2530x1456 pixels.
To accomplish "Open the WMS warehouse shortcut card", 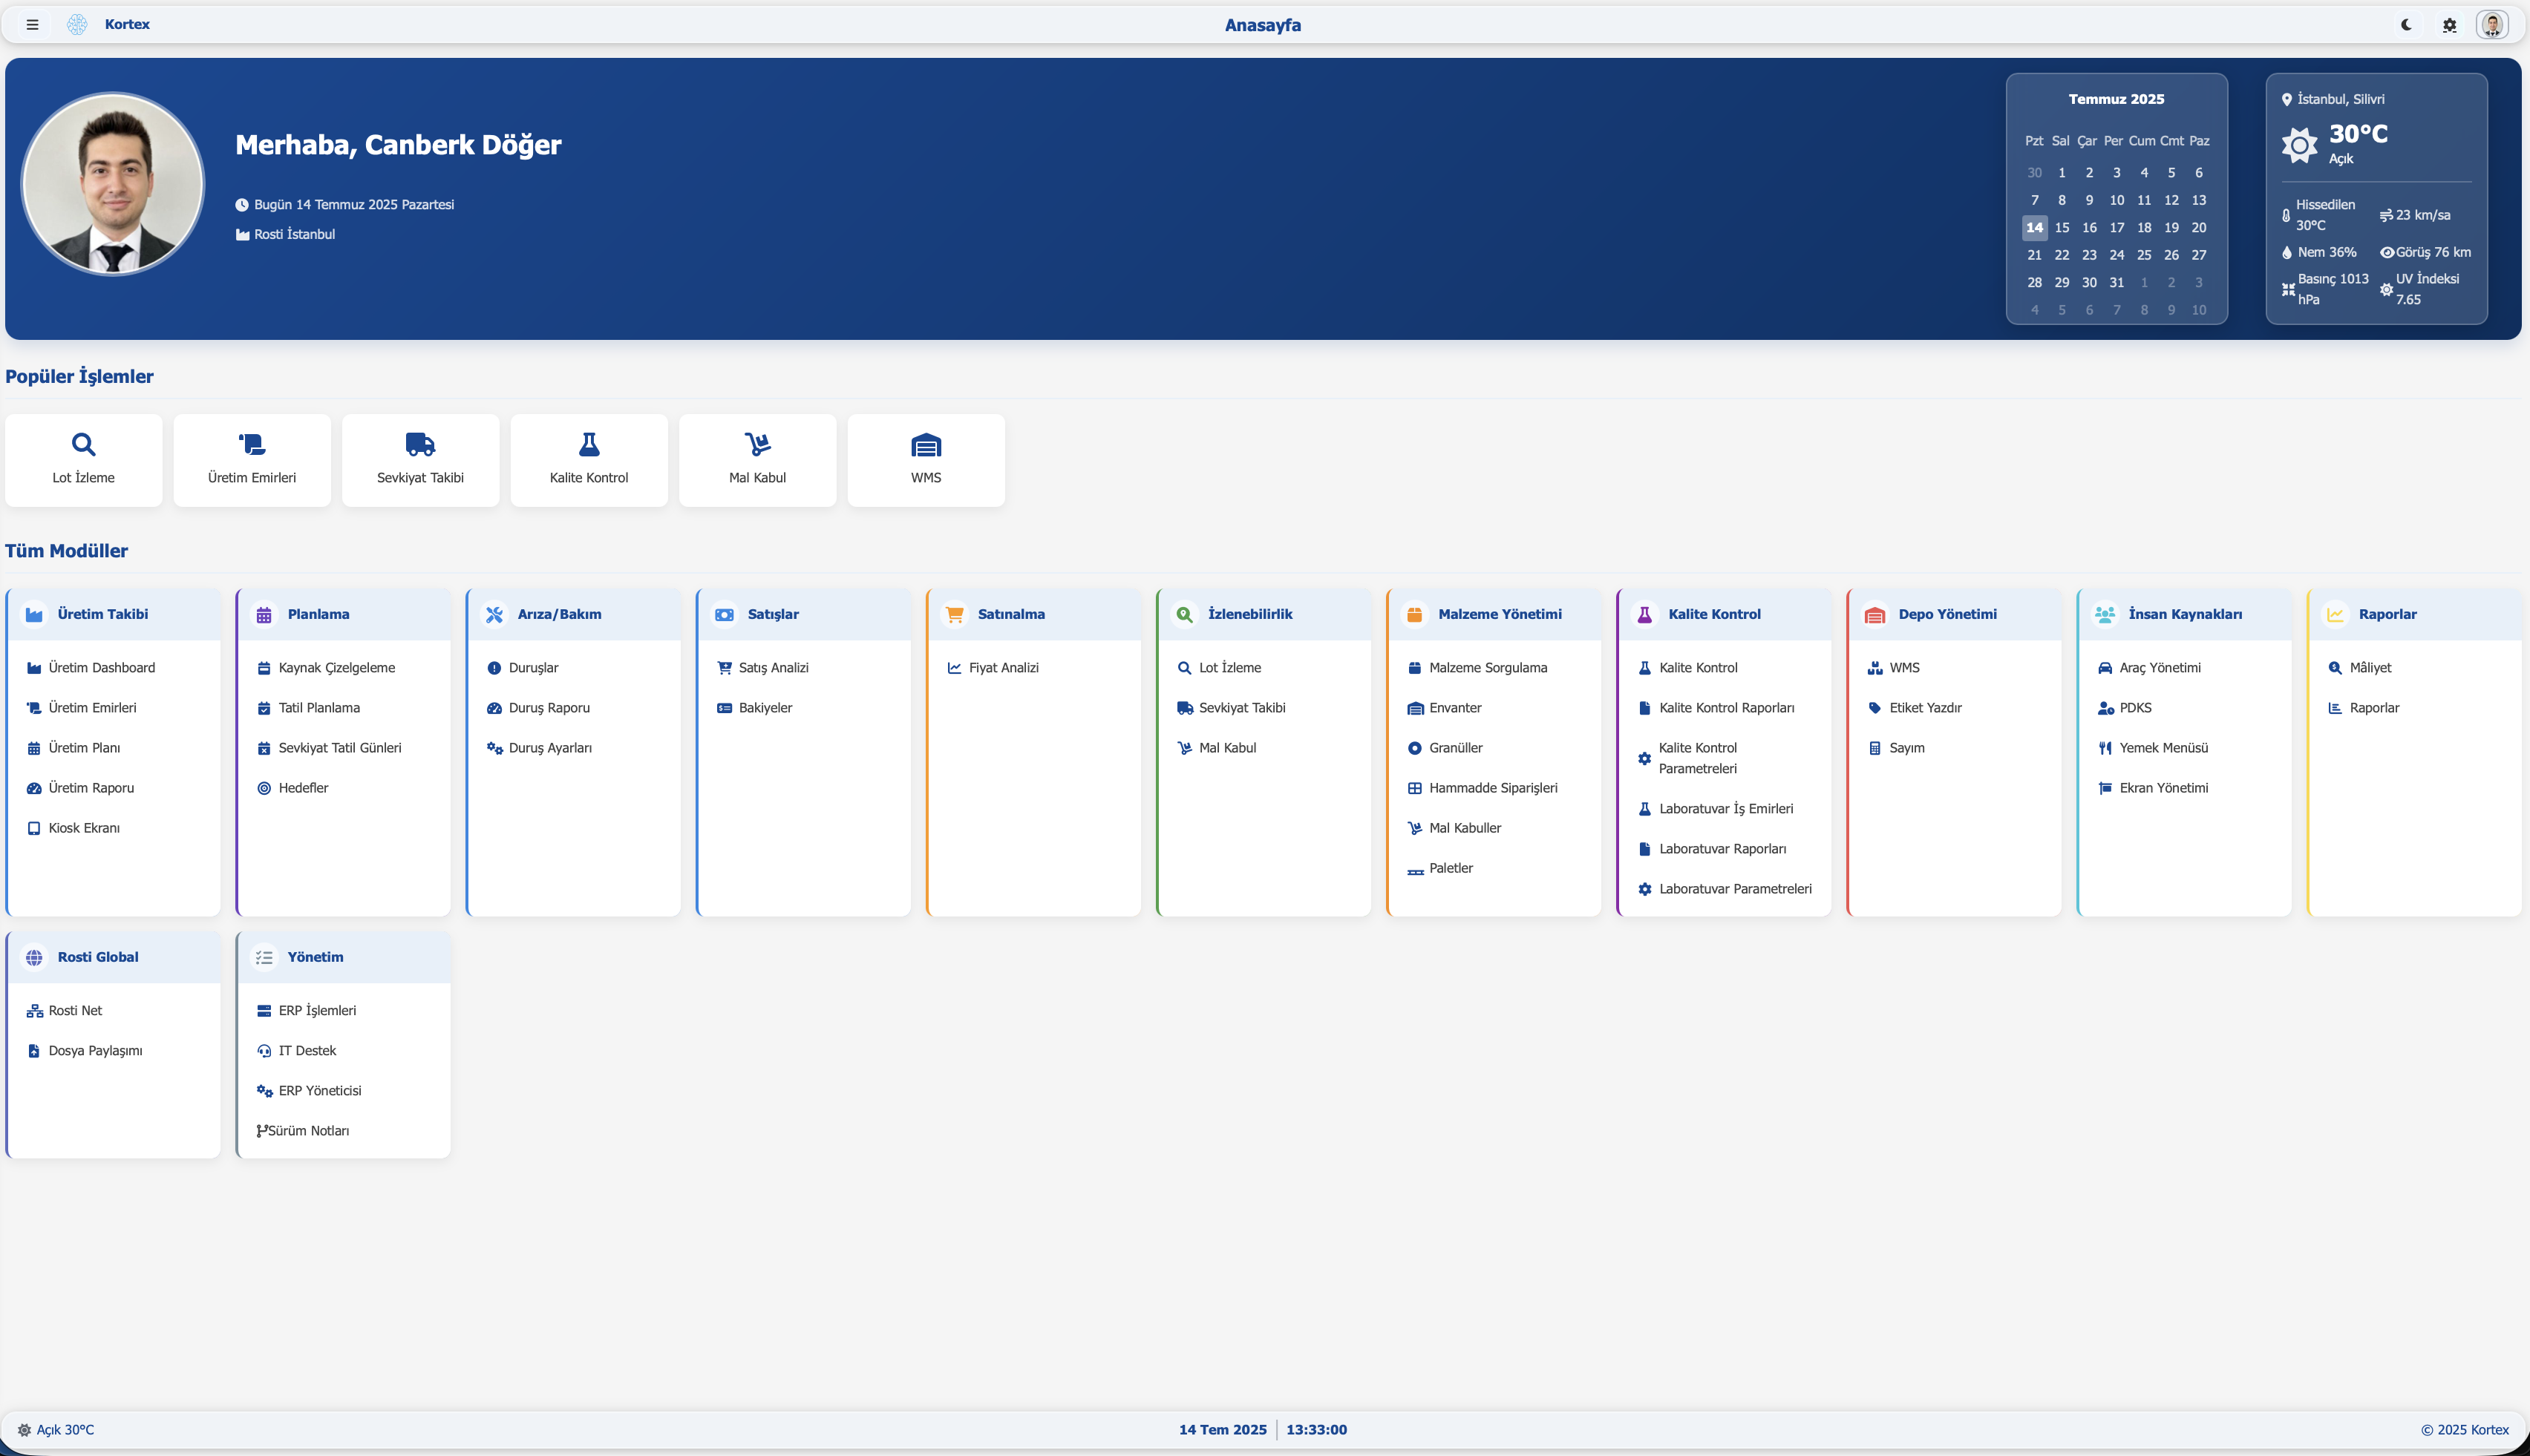I will 926,459.
